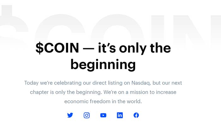
Task: Open the Twitter bird icon link
Action: [70, 115]
